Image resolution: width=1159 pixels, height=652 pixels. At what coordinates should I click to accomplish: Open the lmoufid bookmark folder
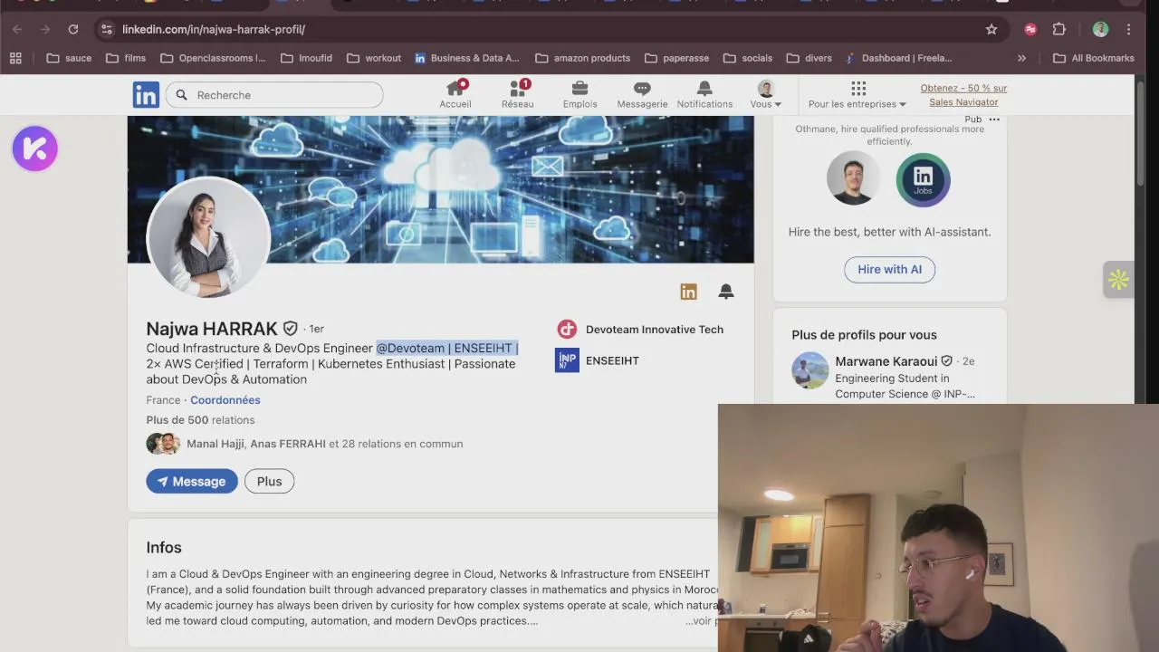pyautogui.click(x=306, y=58)
